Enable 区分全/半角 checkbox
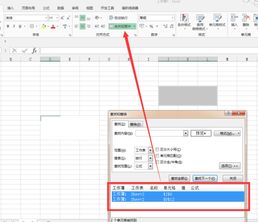 coord(157,162)
